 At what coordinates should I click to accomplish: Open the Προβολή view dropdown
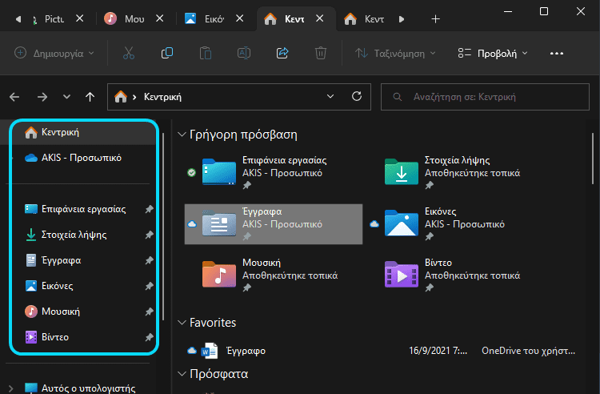(x=493, y=53)
